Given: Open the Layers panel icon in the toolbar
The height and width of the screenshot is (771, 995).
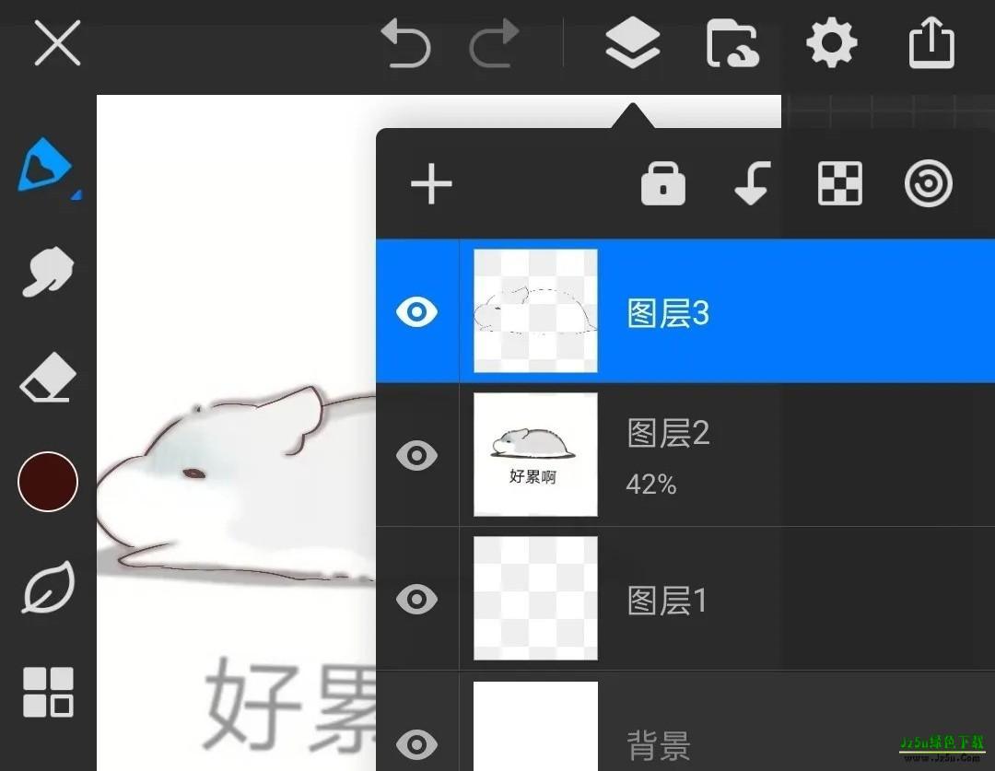Looking at the screenshot, I should point(631,42).
